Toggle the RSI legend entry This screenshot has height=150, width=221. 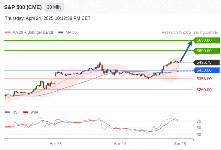click(12, 112)
